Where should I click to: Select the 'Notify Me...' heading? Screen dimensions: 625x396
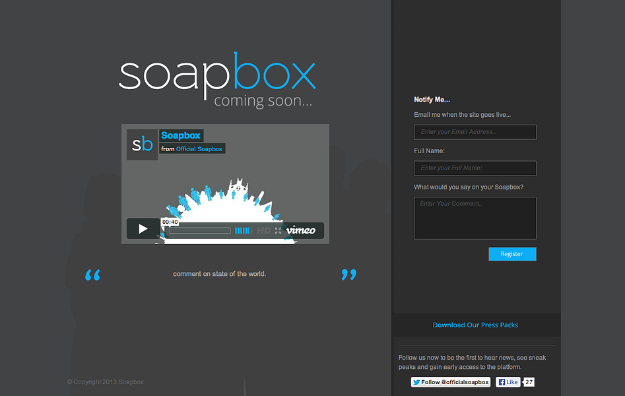(x=432, y=100)
